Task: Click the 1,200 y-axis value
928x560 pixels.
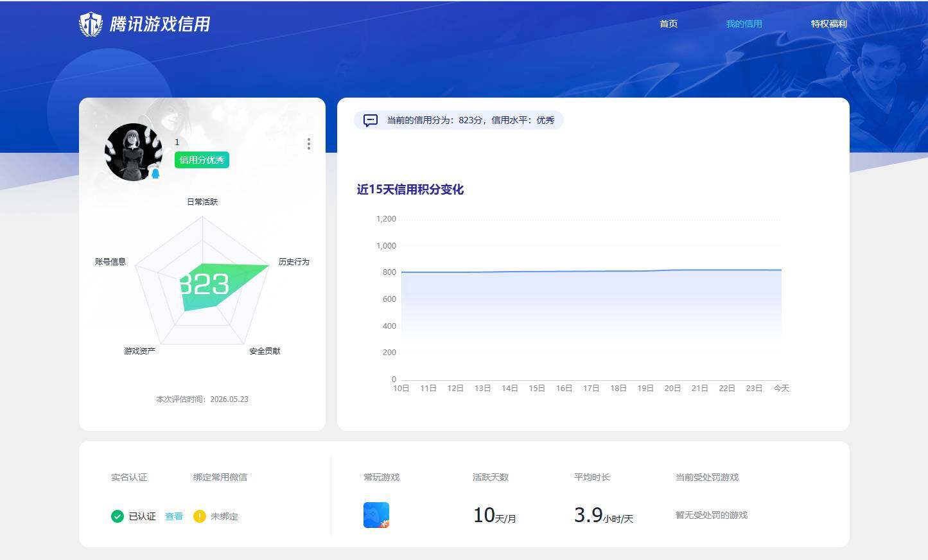Action: [387, 219]
